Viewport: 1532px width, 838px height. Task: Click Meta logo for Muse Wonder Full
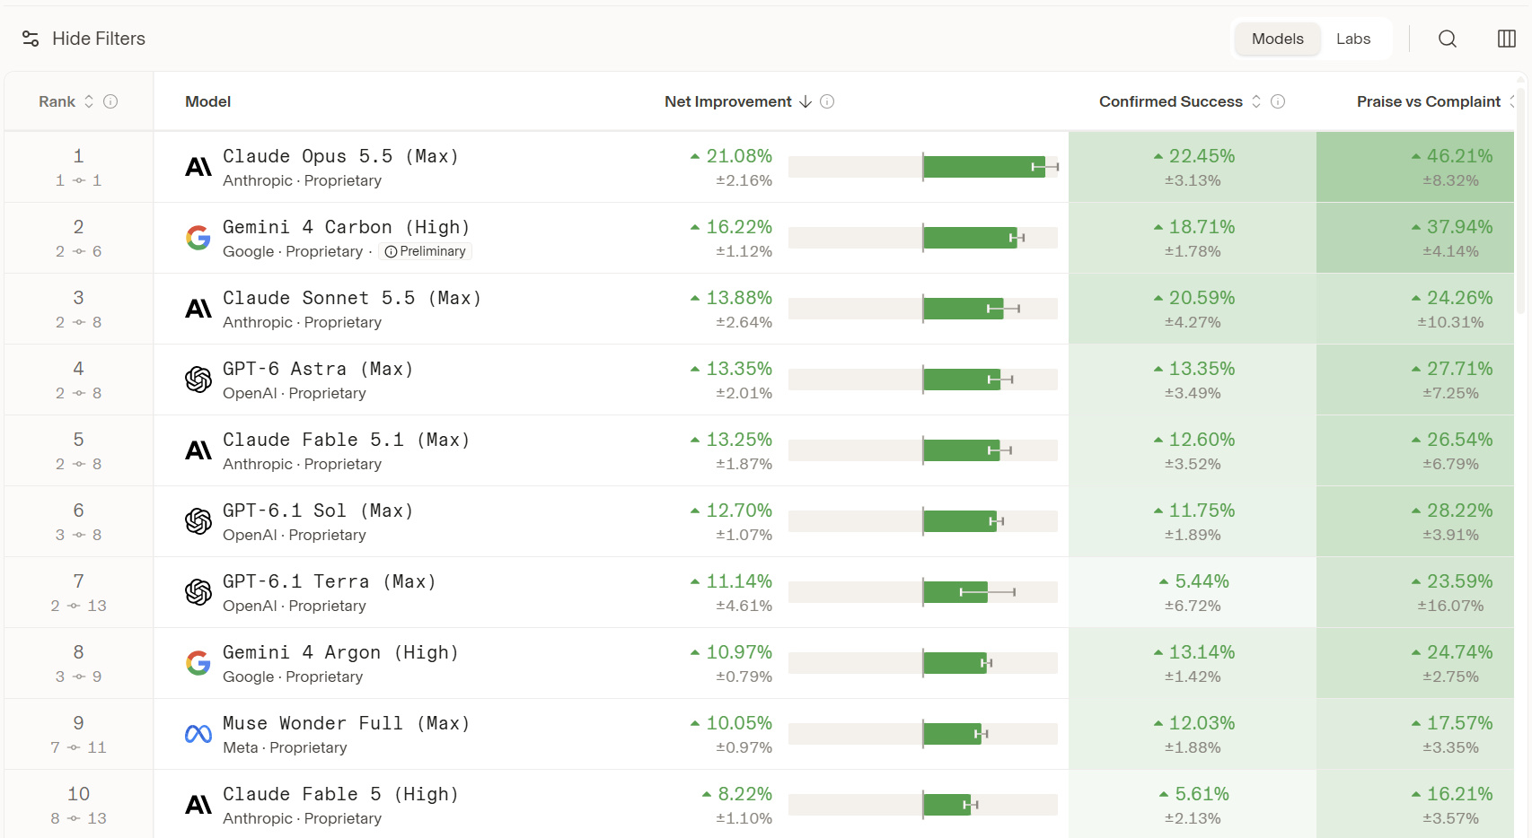pos(198,734)
